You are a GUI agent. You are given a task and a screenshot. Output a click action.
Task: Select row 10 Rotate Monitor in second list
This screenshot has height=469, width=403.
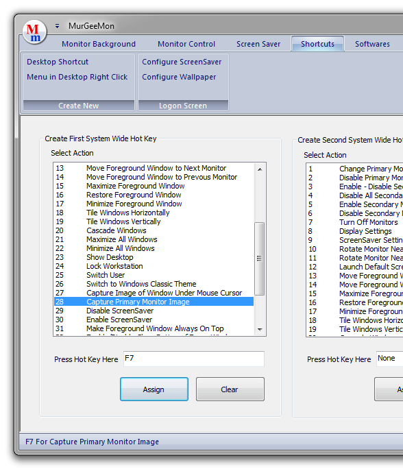point(355,249)
